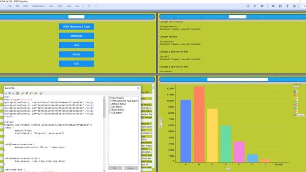Click the @import url line in the code

(x=48, y=125)
